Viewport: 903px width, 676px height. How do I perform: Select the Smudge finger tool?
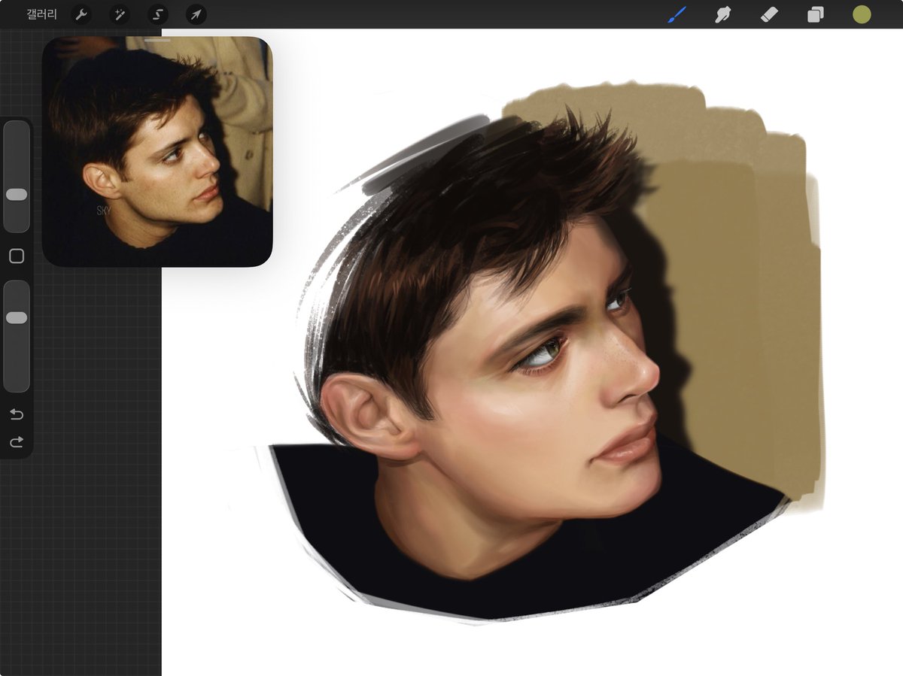click(723, 14)
